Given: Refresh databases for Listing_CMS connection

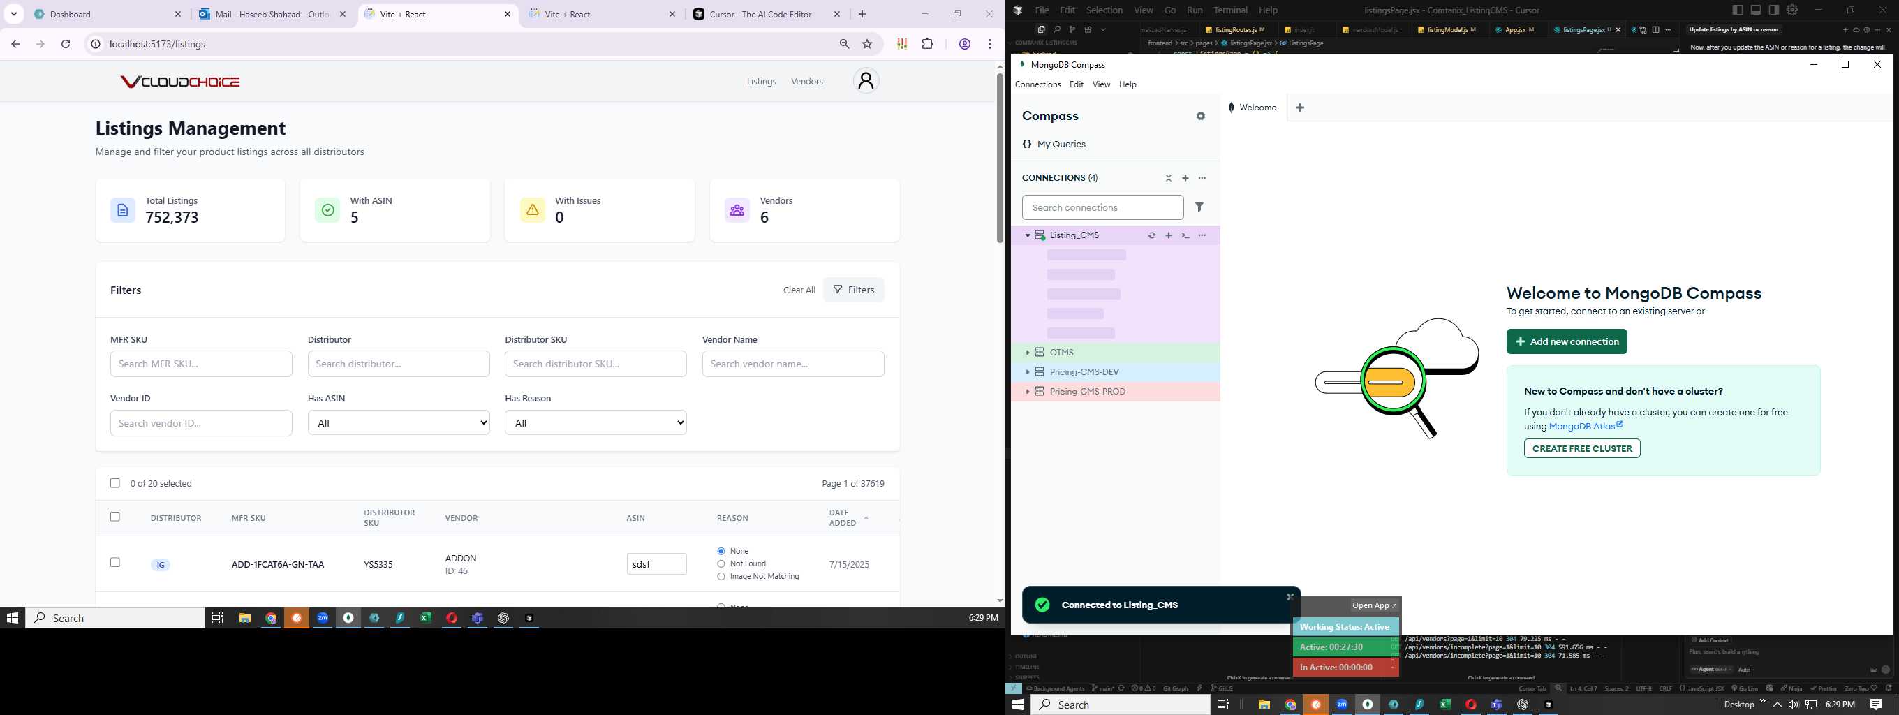Looking at the screenshot, I should point(1151,235).
